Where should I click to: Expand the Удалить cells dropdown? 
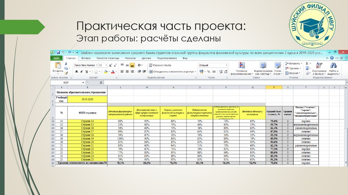tap(300, 68)
